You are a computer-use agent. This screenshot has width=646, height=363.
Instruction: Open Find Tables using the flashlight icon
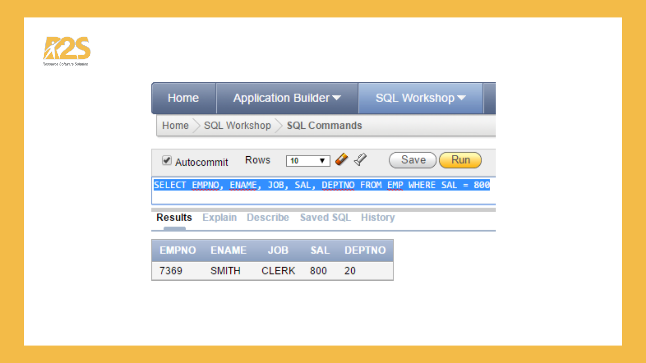(x=360, y=159)
